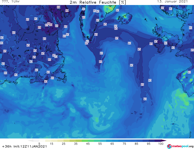
Task: Click the date "13. Januar 2021"
Action: point(173,2)
